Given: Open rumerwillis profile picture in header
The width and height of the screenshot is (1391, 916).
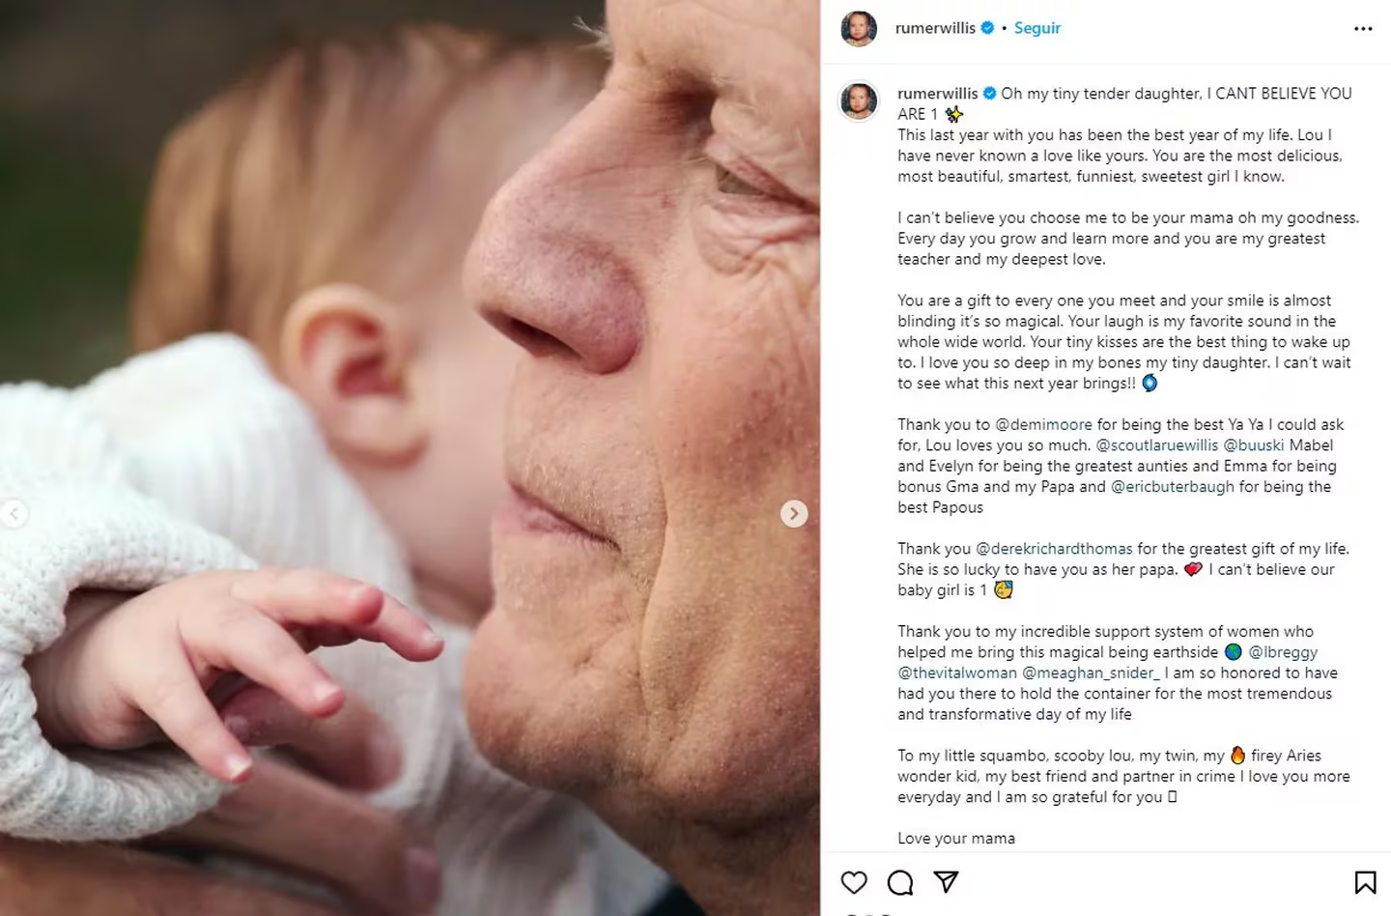Looking at the screenshot, I should pos(859,29).
